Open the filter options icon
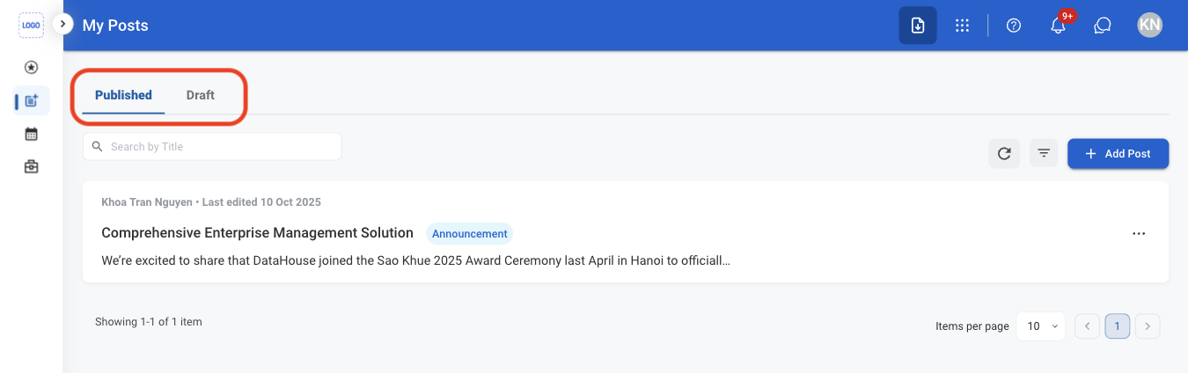This screenshot has height=373, width=1188. [x=1044, y=153]
